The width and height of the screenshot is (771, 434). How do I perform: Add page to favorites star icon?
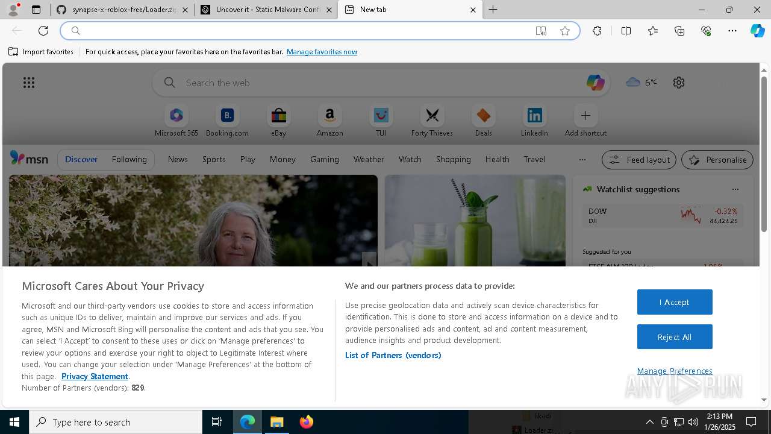565,31
